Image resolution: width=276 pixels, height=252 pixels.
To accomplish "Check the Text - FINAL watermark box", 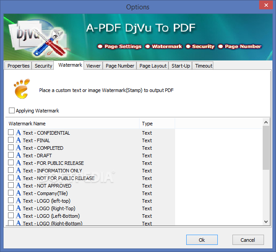I will [11, 140].
